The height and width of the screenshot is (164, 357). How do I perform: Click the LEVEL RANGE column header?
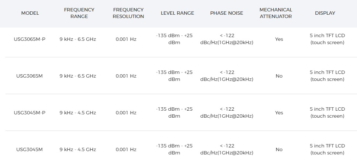(x=177, y=13)
